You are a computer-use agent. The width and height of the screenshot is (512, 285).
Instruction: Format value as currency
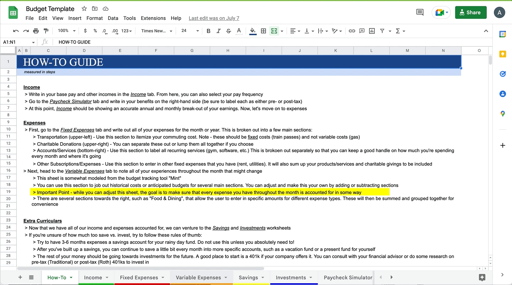click(85, 31)
